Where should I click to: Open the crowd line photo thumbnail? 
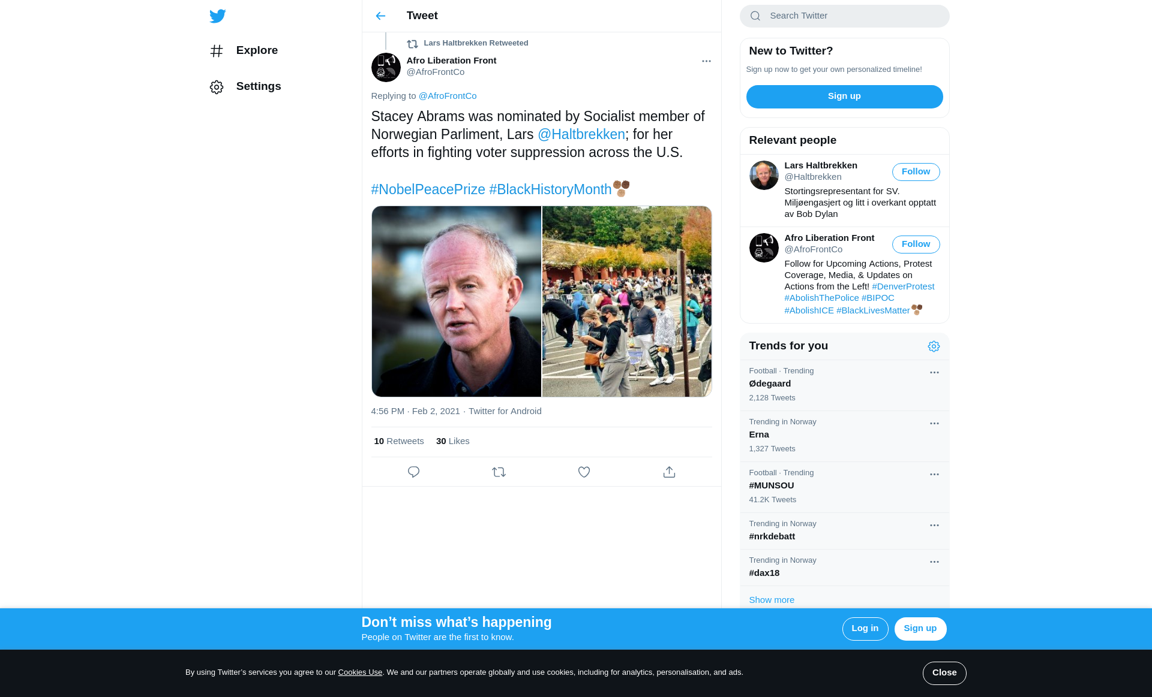(626, 301)
